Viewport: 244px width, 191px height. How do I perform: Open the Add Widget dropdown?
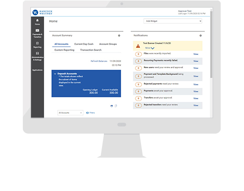[173, 21]
